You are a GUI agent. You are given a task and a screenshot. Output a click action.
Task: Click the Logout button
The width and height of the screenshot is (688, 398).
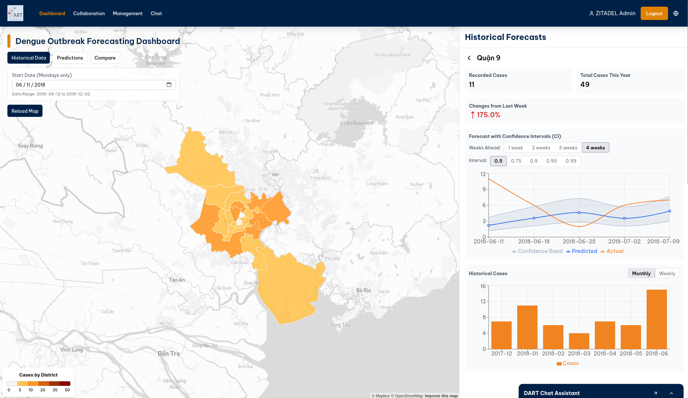coord(654,13)
